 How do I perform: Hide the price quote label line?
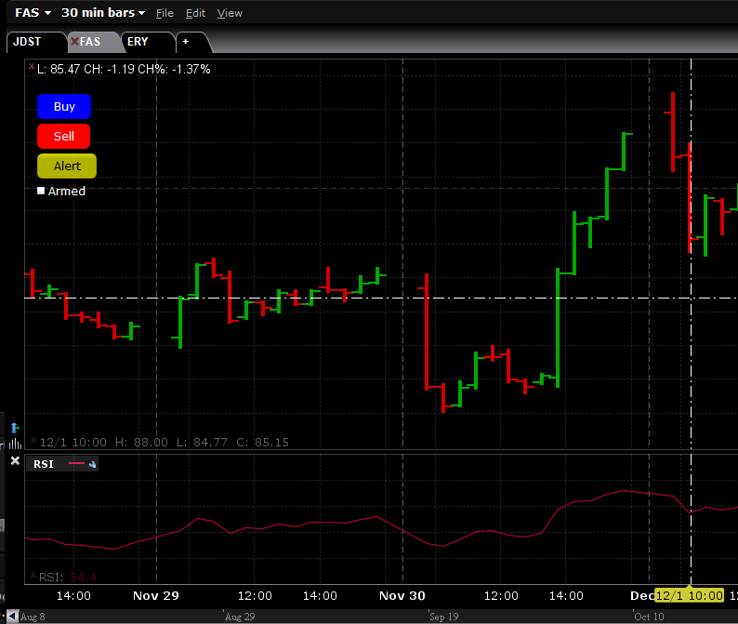32,68
